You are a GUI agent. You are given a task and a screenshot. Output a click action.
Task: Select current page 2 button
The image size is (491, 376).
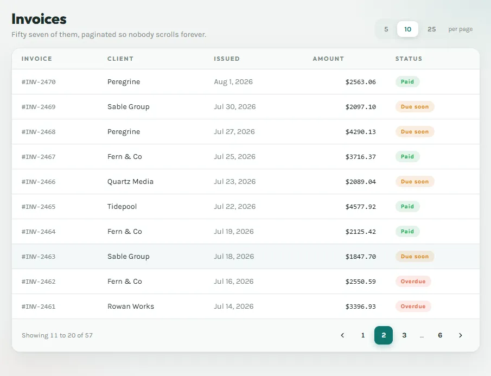point(384,335)
